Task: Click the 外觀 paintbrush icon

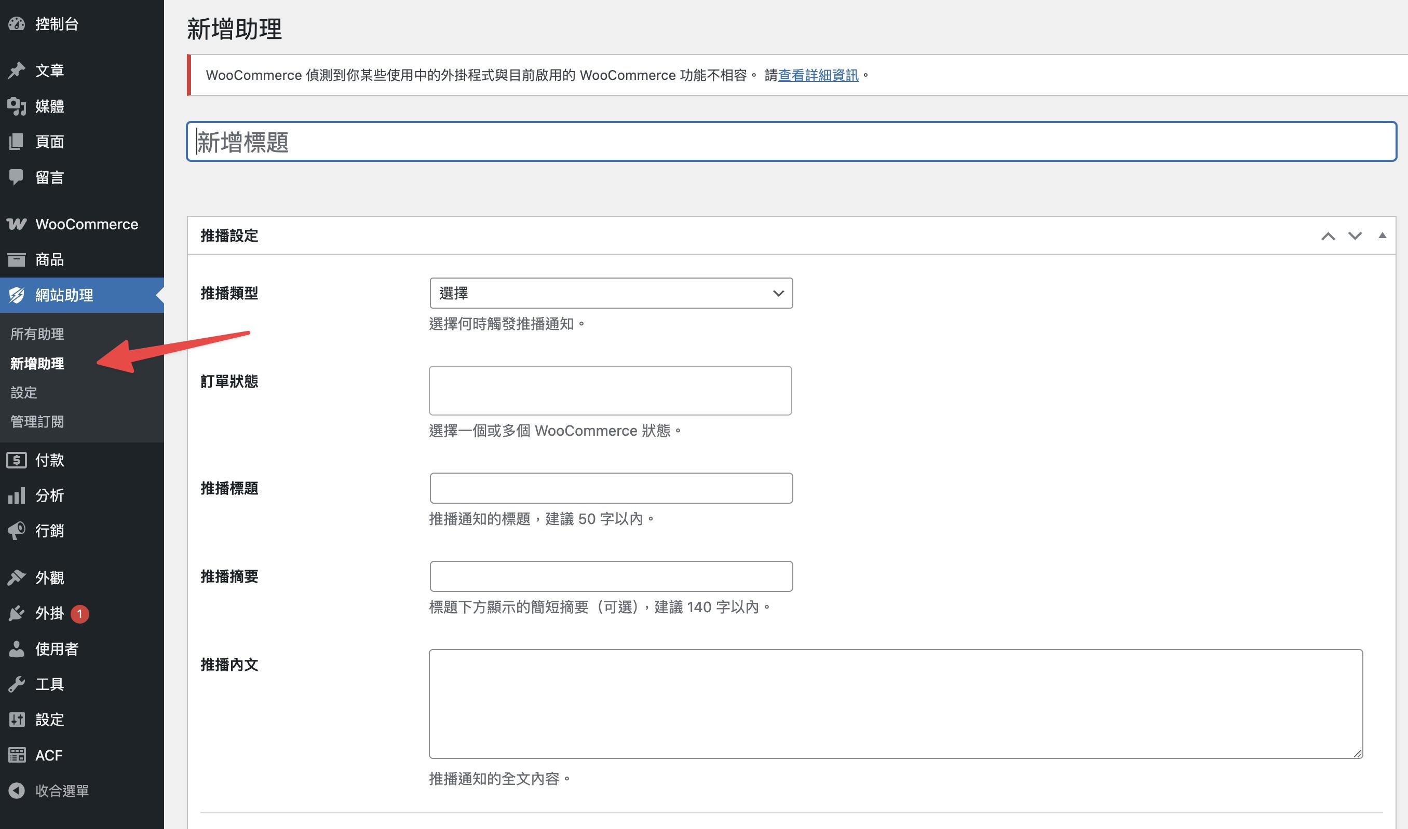Action: tap(17, 577)
